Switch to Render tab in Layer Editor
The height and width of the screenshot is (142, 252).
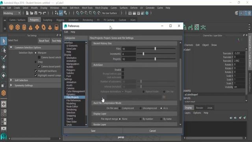coord(200,108)
